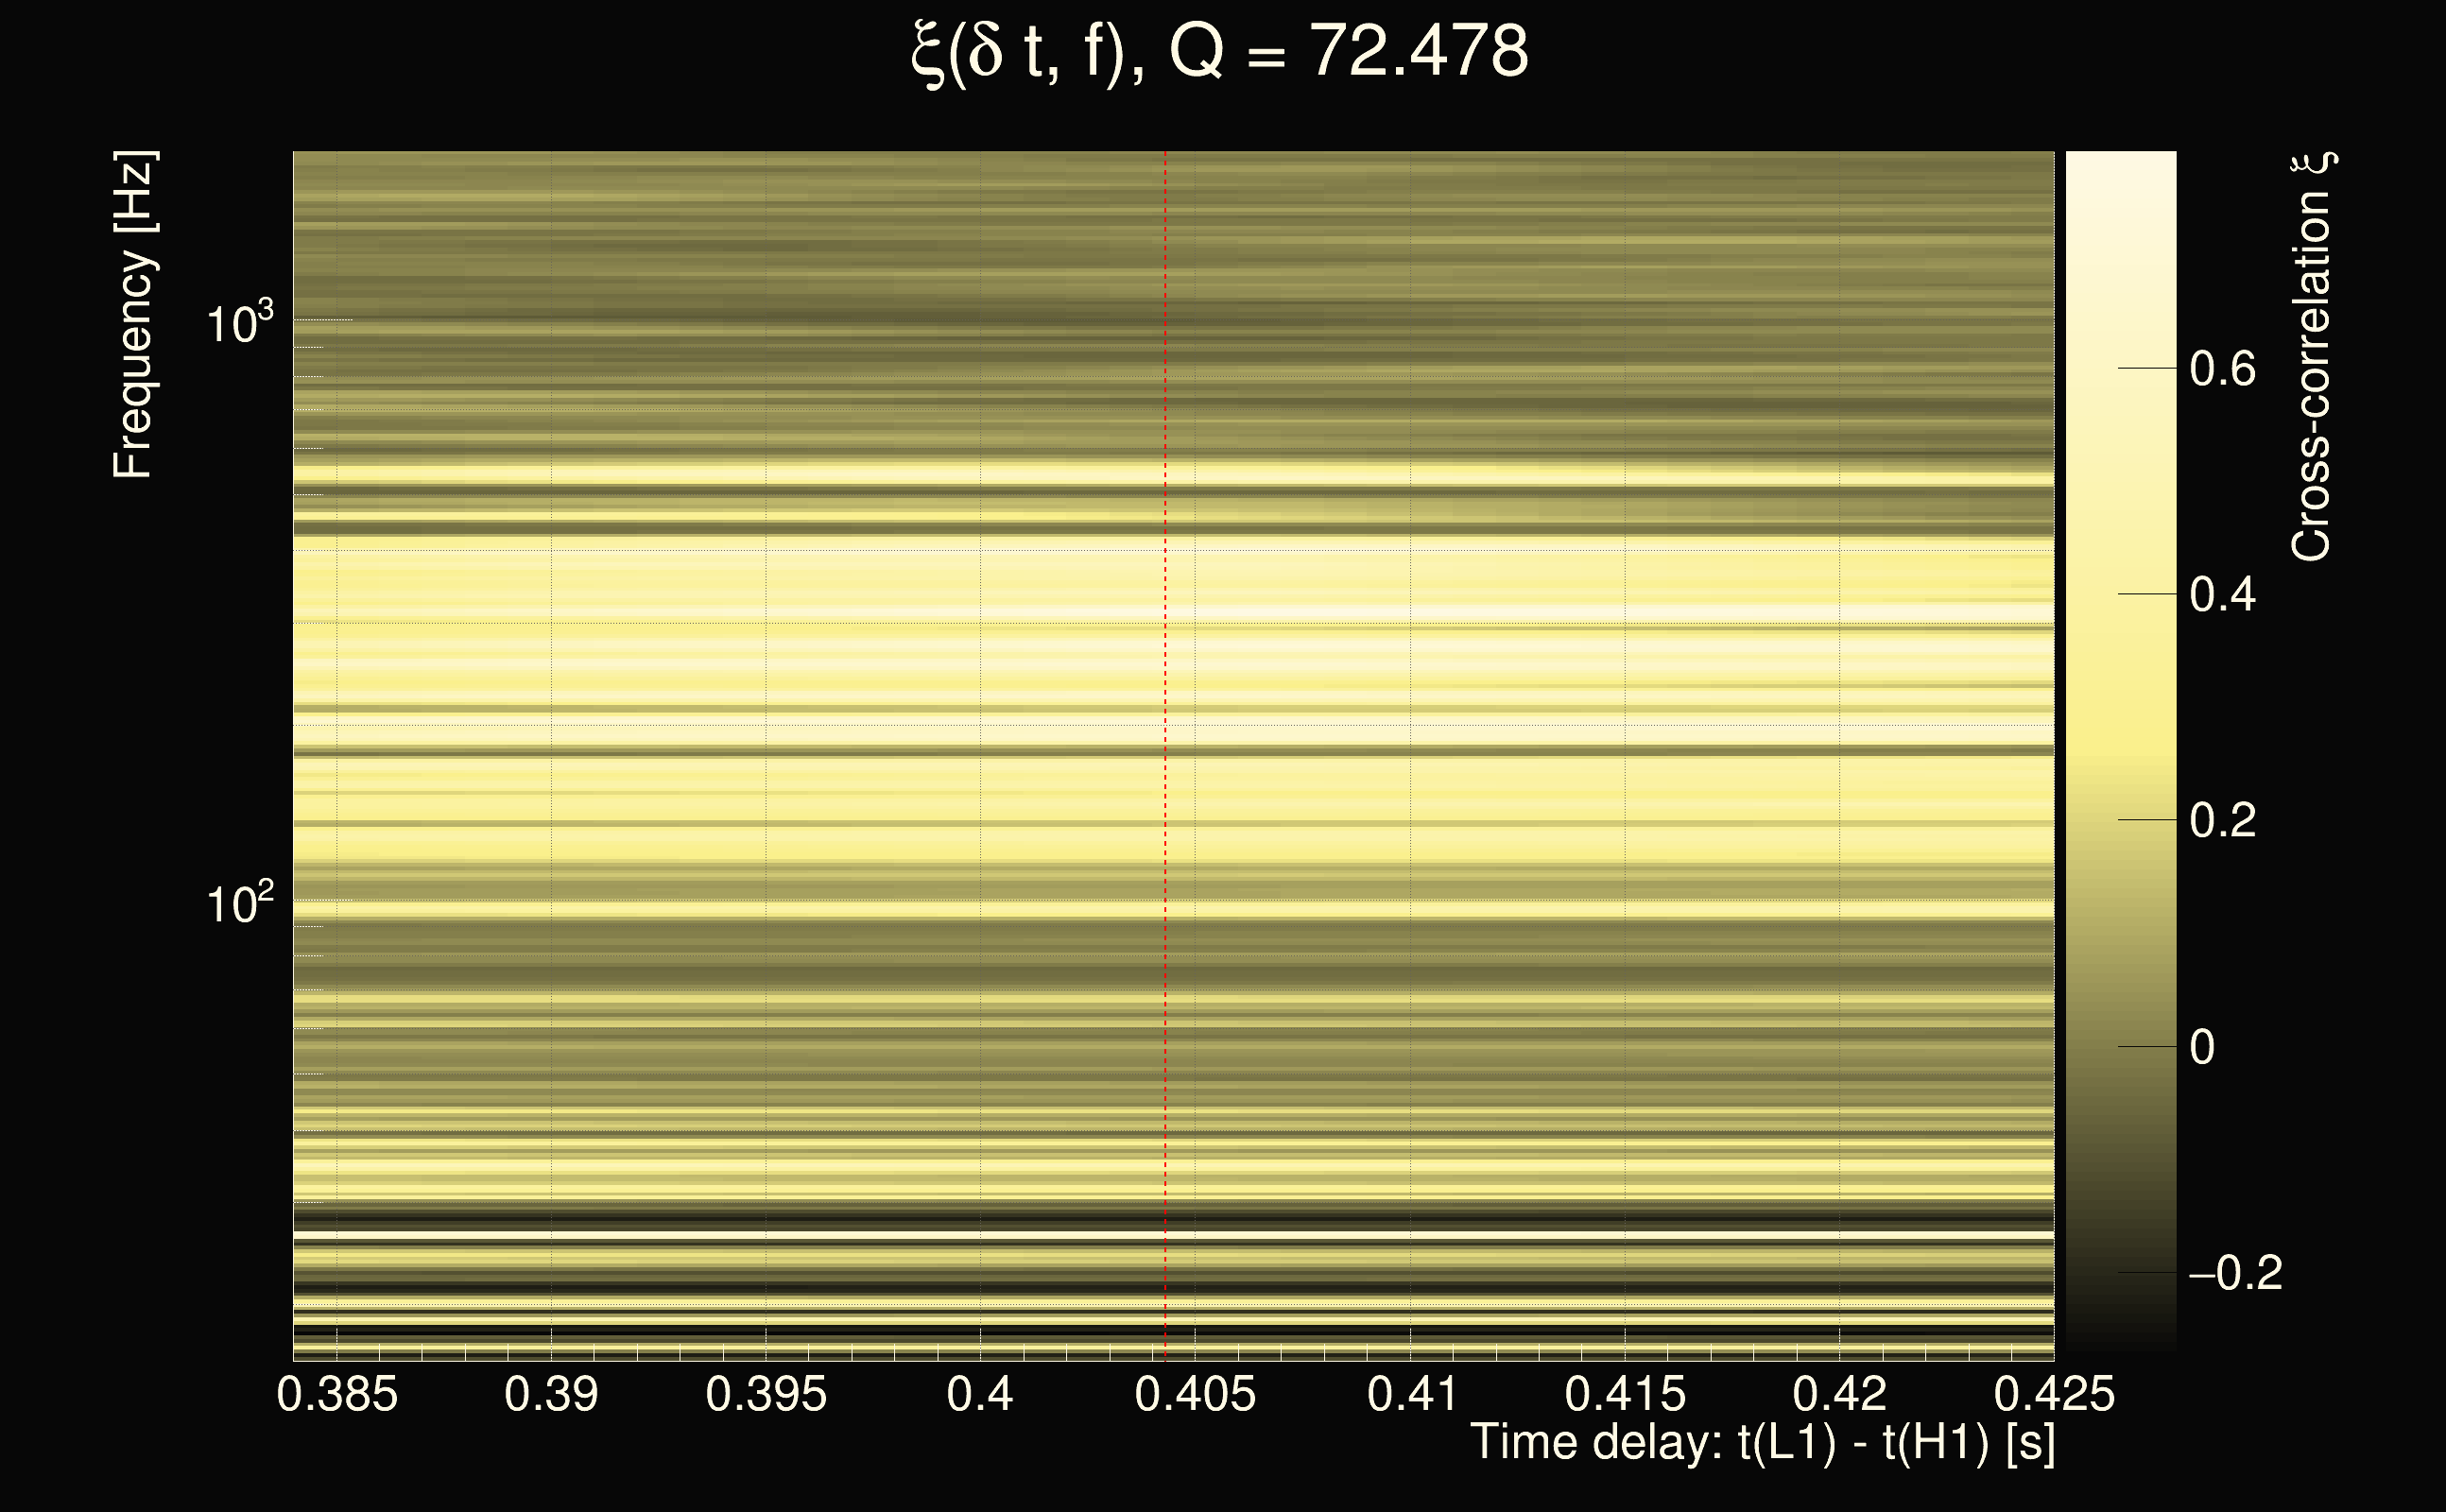
Task: Click the brightest top of the colorbar
Action: click(2120, 165)
